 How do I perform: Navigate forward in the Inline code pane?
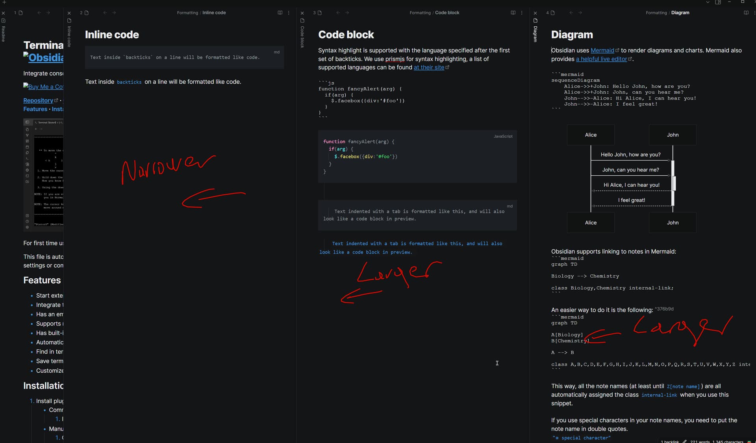pos(114,13)
